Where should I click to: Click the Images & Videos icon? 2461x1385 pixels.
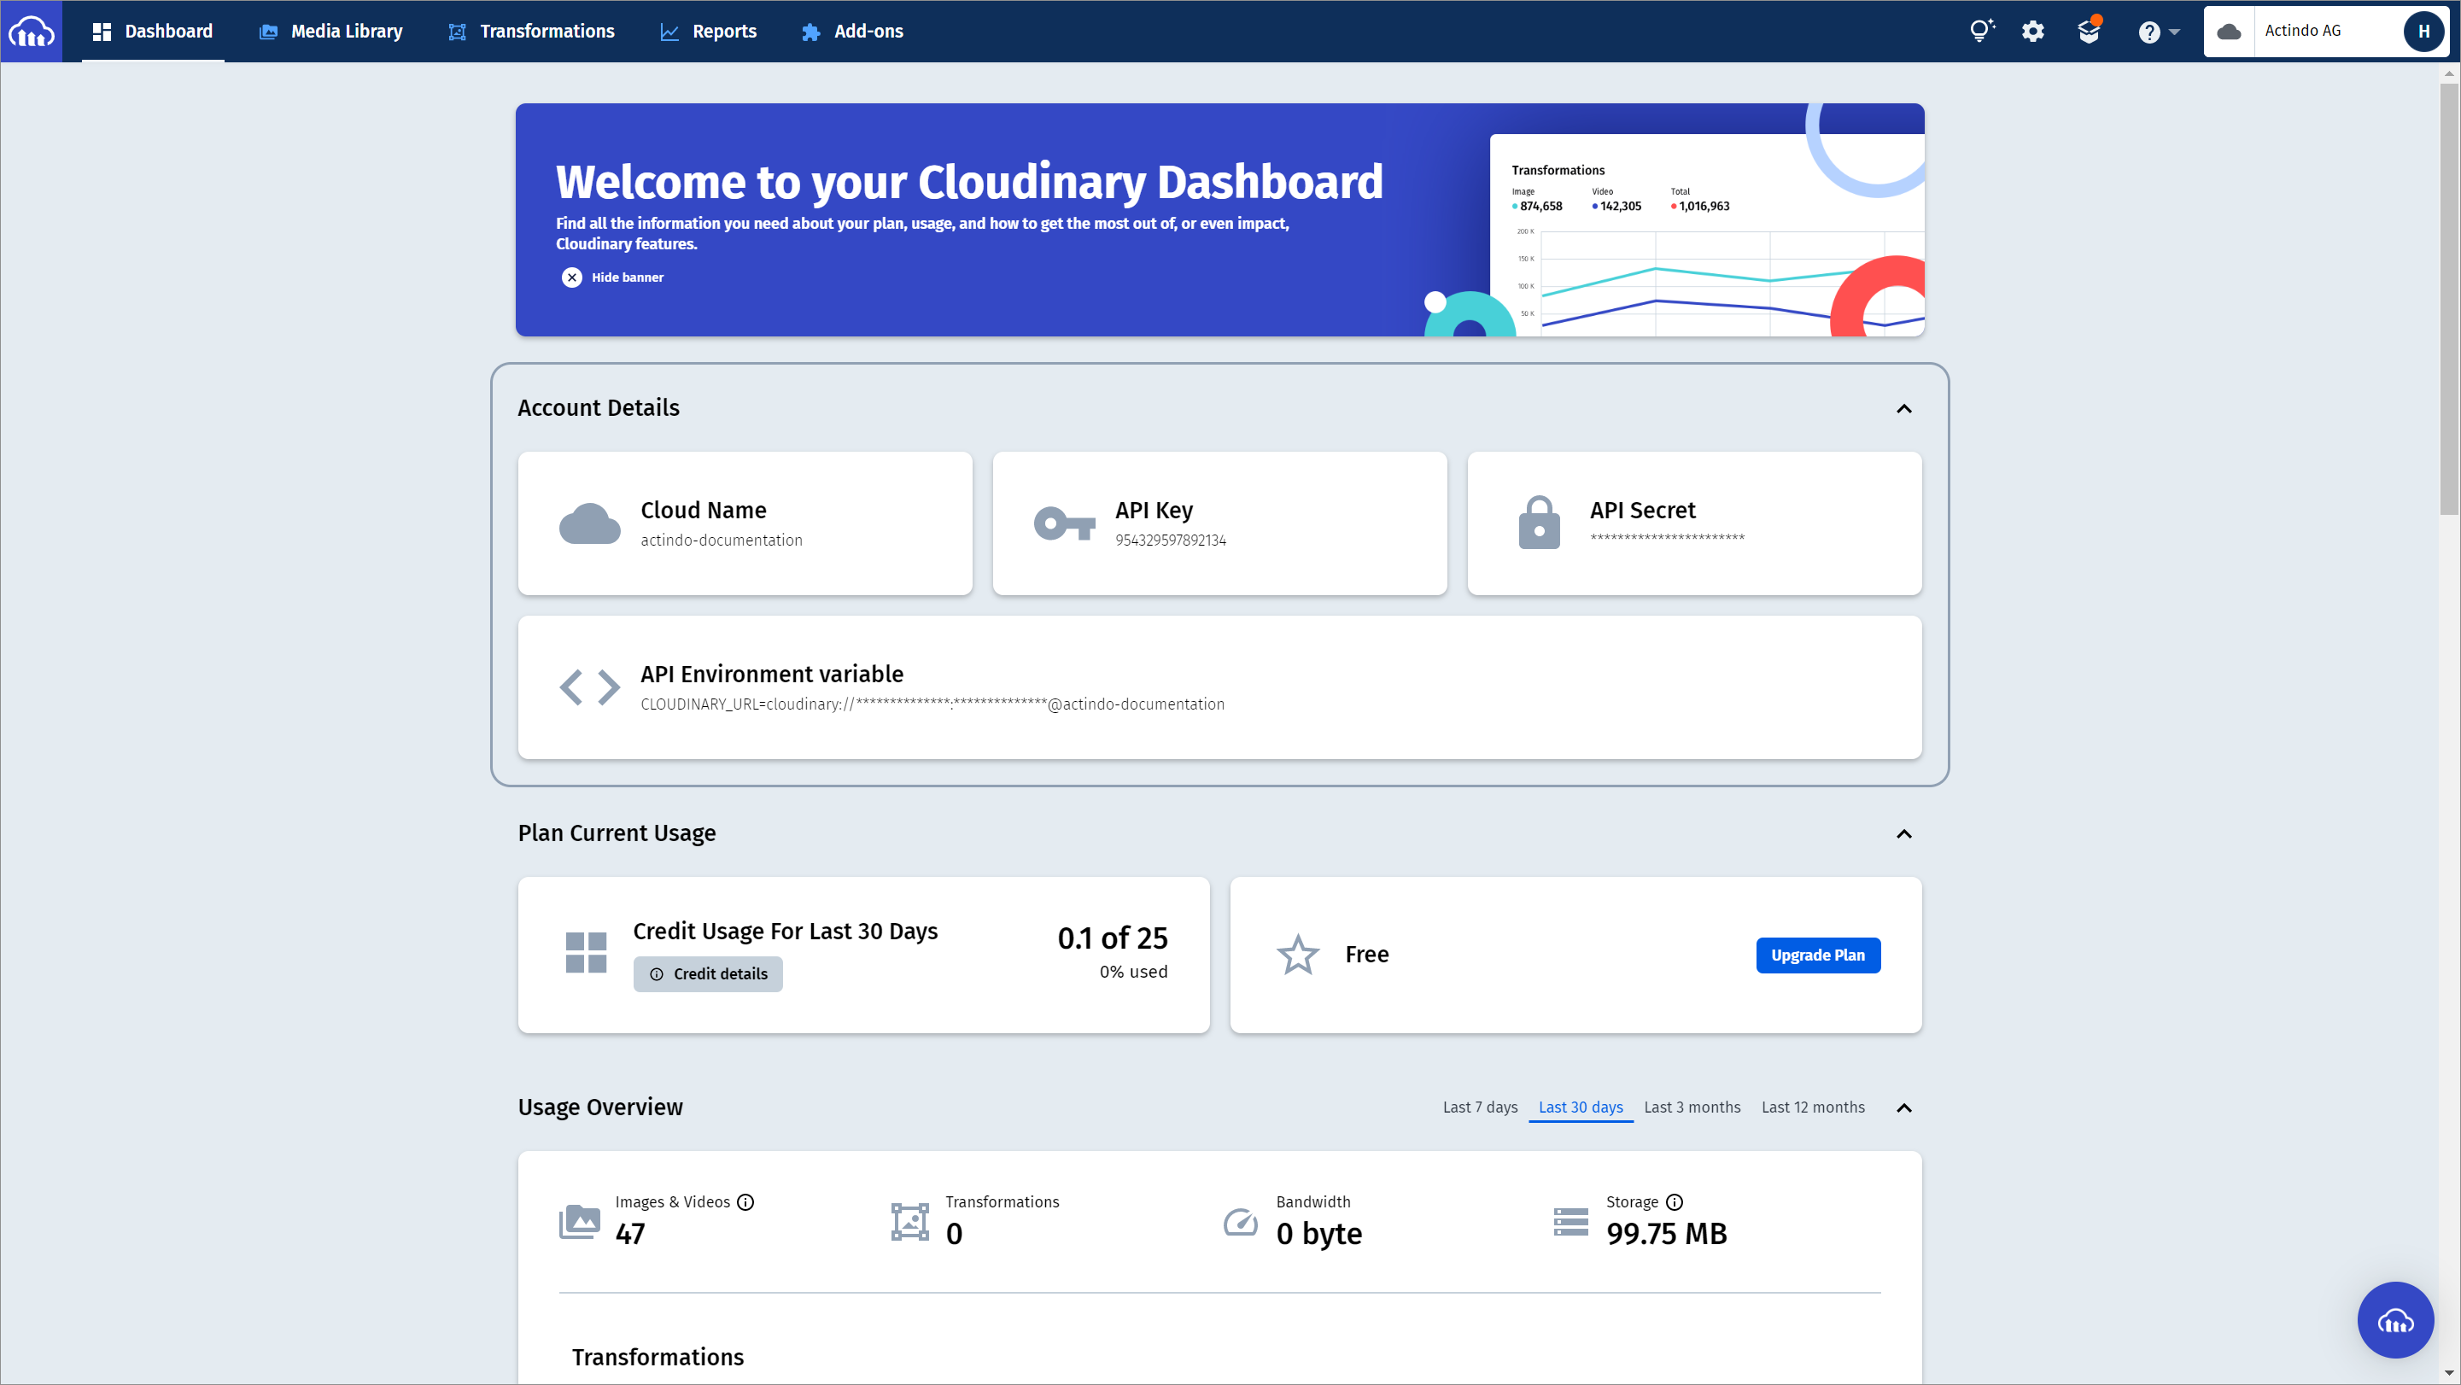(579, 1222)
